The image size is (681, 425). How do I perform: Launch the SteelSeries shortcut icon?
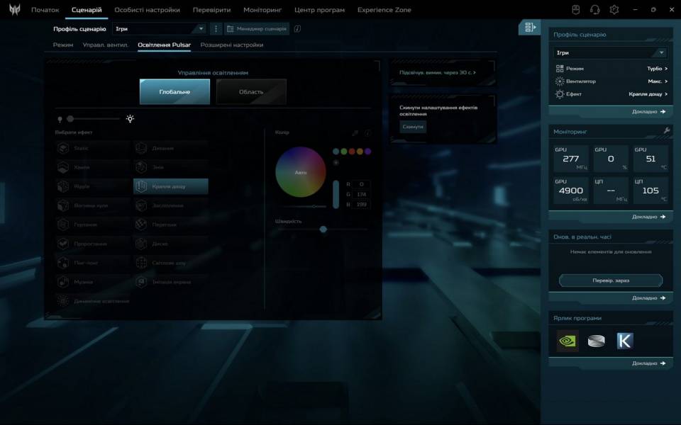(596, 341)
